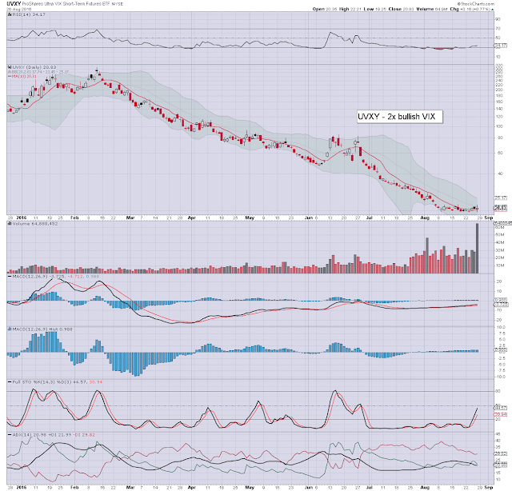Click the 'Jul' label on bottom date axis

click(x=370, y=487)
